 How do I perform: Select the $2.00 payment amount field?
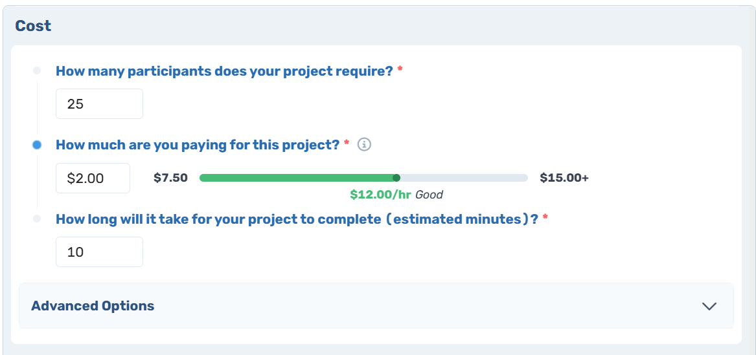click(93, 178)
